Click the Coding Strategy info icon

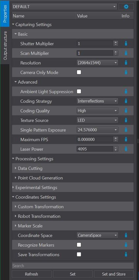pos(126,101)
